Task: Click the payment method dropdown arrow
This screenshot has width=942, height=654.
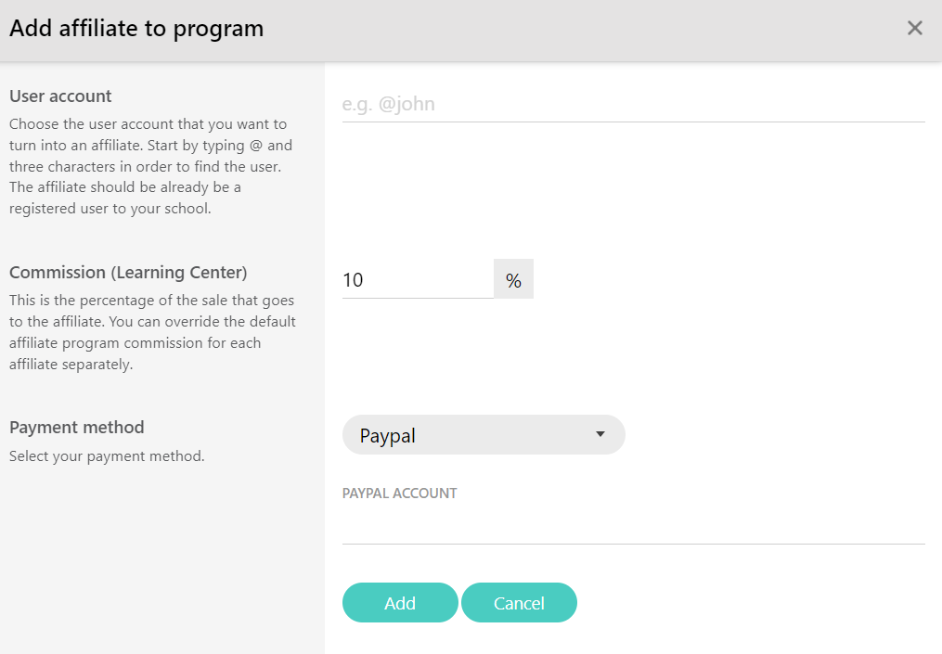Action: (600, 434)
